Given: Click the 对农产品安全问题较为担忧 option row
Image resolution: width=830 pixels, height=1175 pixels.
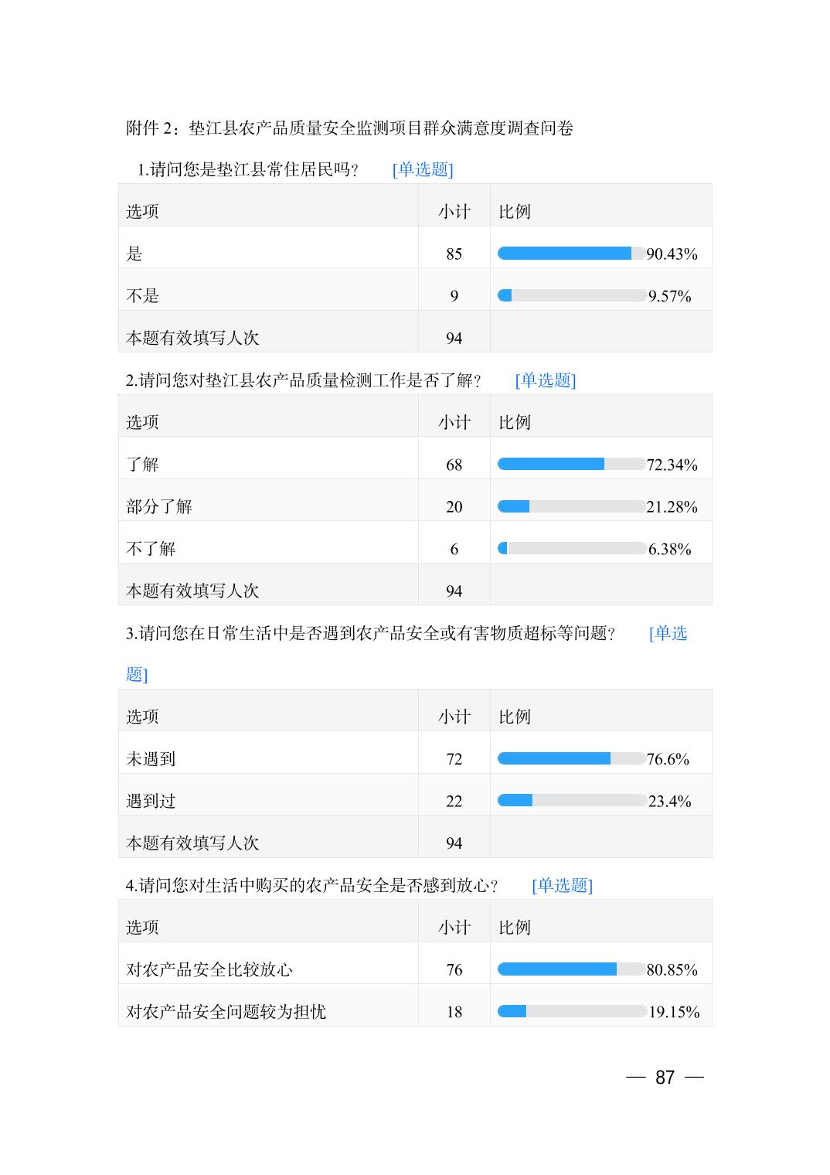Looking at the screenshot, I should tap(226, 1012).
